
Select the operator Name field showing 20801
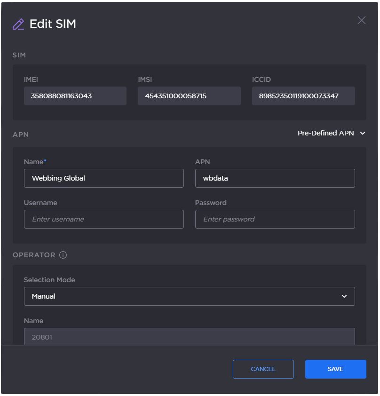pos(189,337)
